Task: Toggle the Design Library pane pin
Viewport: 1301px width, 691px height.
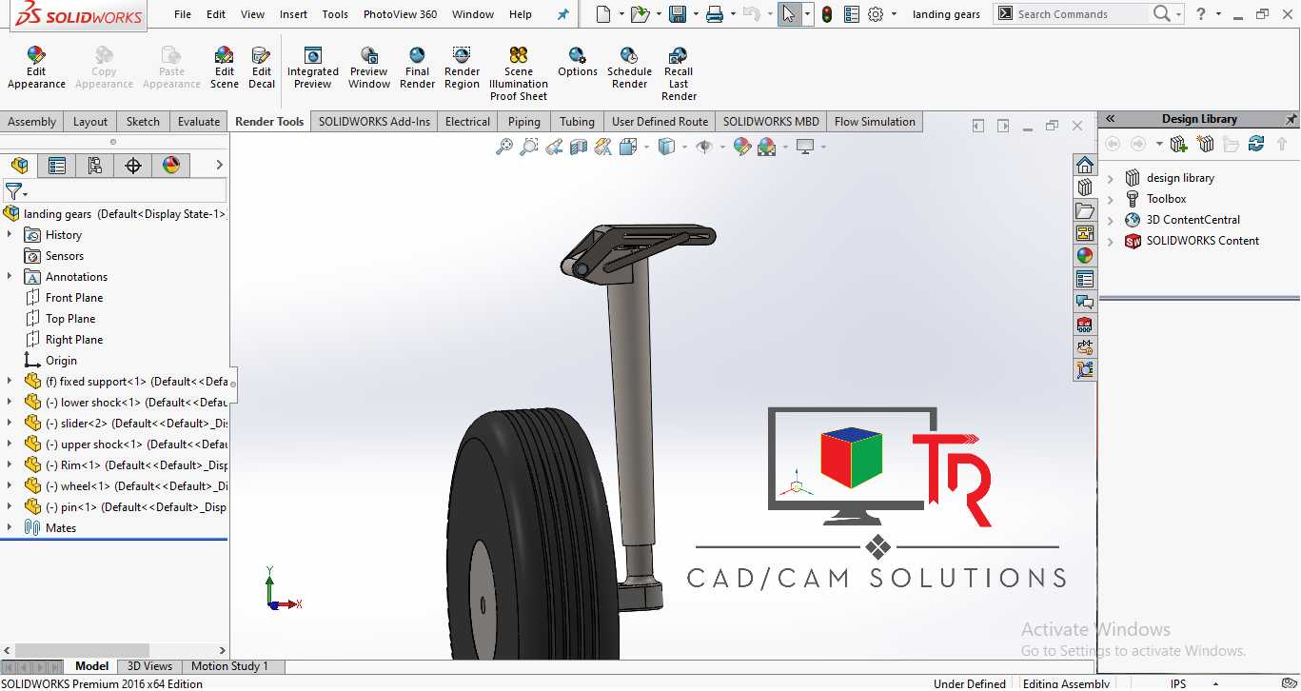Action: click(x=1291, y=119)
